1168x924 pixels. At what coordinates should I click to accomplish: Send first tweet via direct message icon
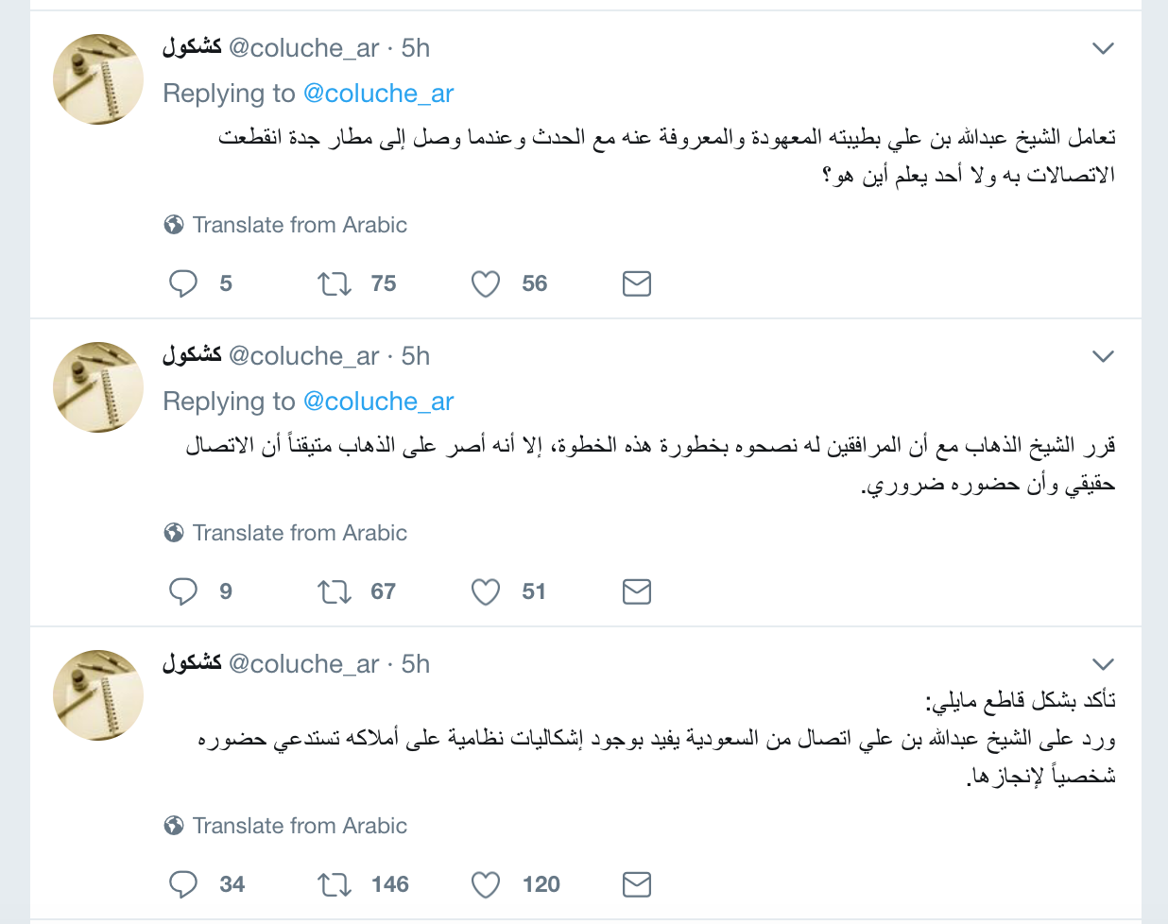click(637, 283)
